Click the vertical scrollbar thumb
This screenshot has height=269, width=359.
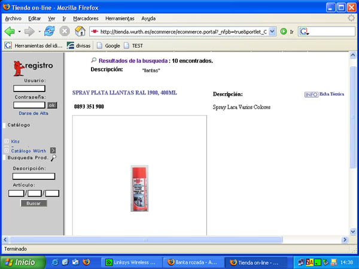pyautogui.click(x=353, y=117)
